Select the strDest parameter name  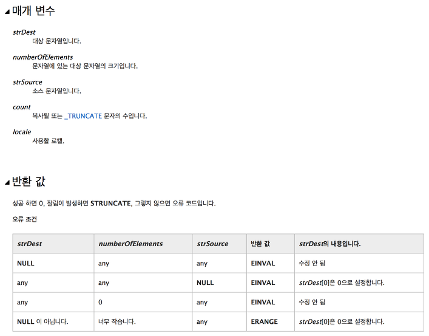click(x=24, y=32)
